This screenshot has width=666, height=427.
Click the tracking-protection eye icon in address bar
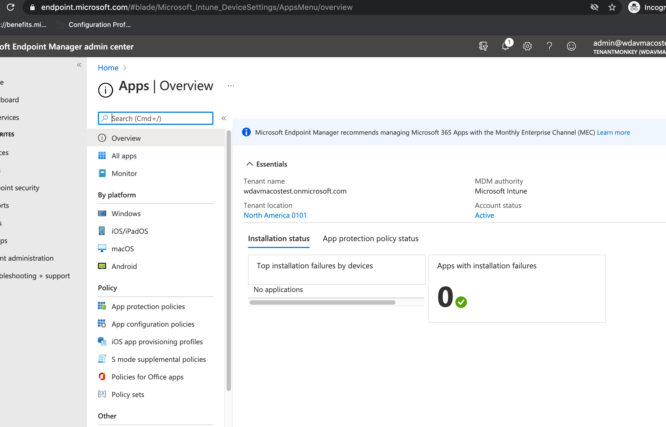tap(595, 7)
